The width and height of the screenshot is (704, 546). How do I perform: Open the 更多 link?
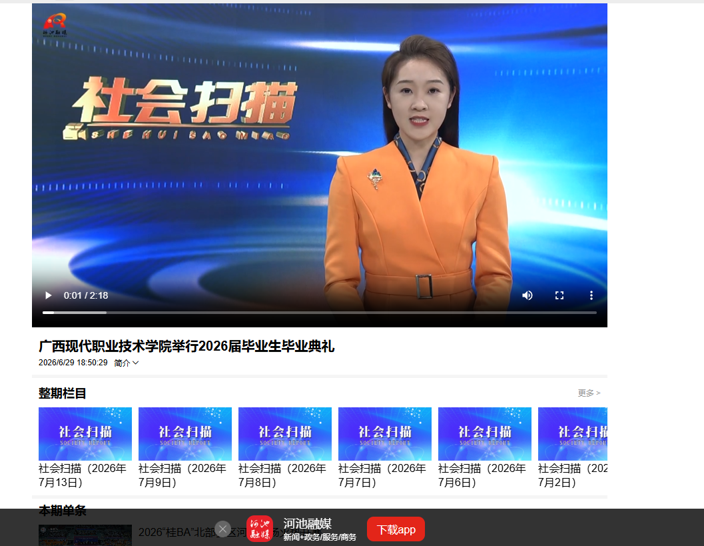click(x=589, y=393)
